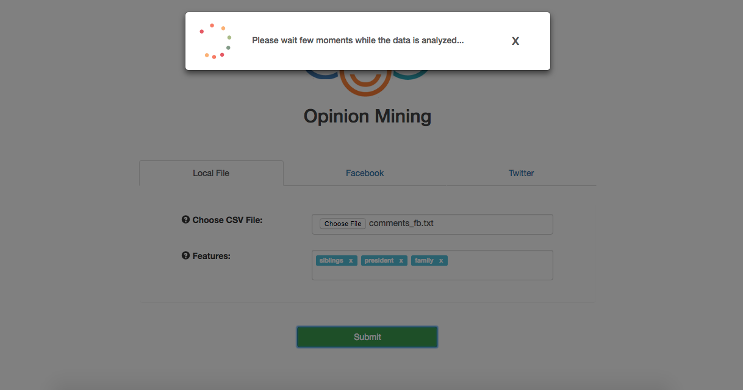Switch to the Local File tab
The image size is (743, 390).
(211, 173)
